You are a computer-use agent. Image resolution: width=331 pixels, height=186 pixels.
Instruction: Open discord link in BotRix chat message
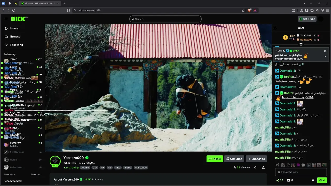click(x=298, y=97)
